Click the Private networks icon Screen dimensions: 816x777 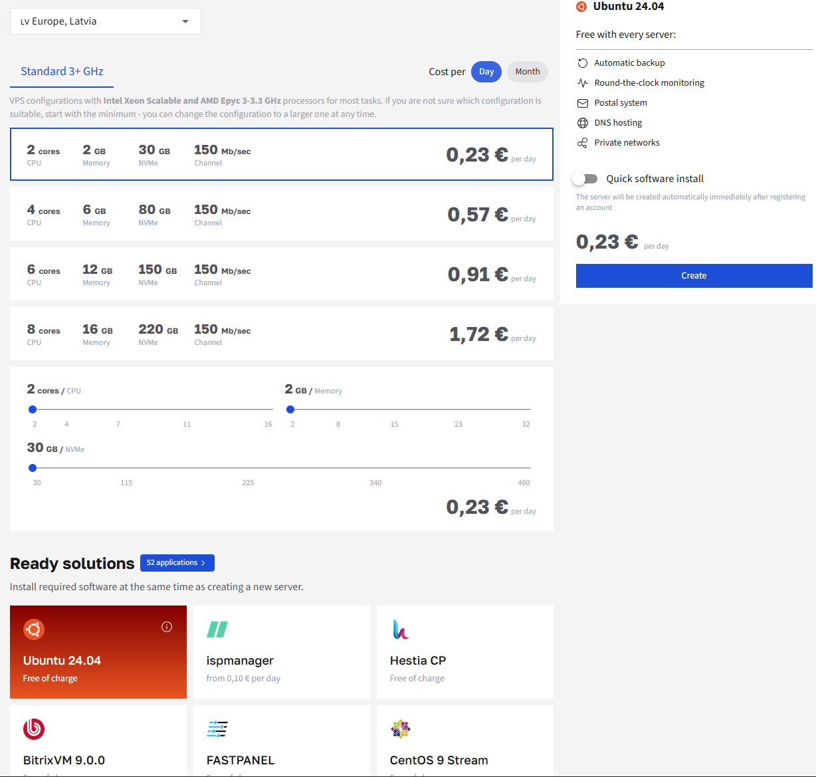583,142
